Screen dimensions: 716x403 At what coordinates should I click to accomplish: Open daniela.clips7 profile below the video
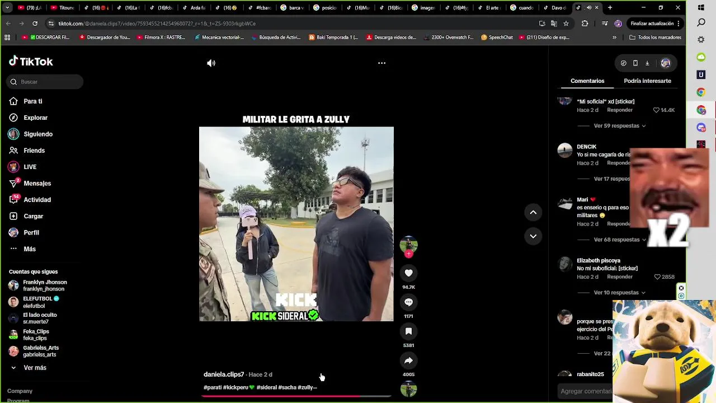(224, 374)
